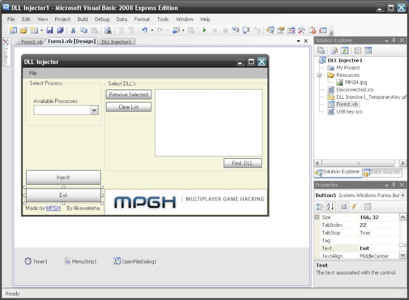Image resolution: width=409 pixels, height=300 pixels.
Task: Open Solution Explorer from the main toolbar
Action: (x=270, y=30)
